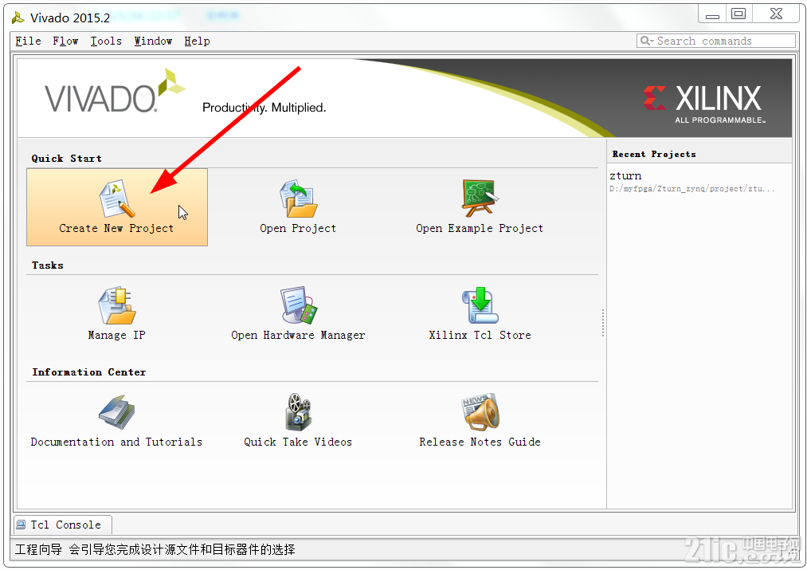Click the Manage IP label
Viewport: 807px width, 570px height.
[117, 335]
